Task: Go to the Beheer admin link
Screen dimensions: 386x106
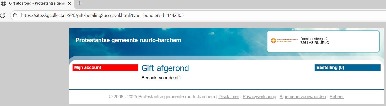Action: pos(337,97)
